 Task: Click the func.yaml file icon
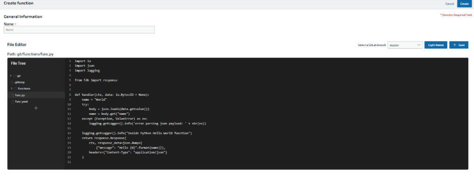tap(12, 102)
